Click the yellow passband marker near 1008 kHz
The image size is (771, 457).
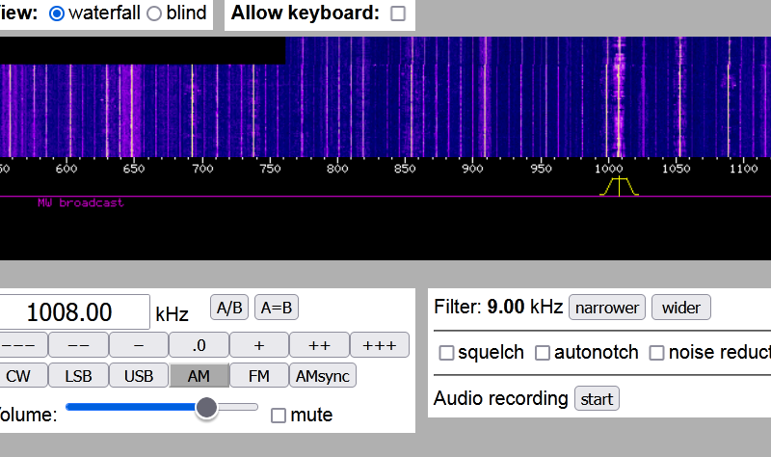(x=619, y=186)
